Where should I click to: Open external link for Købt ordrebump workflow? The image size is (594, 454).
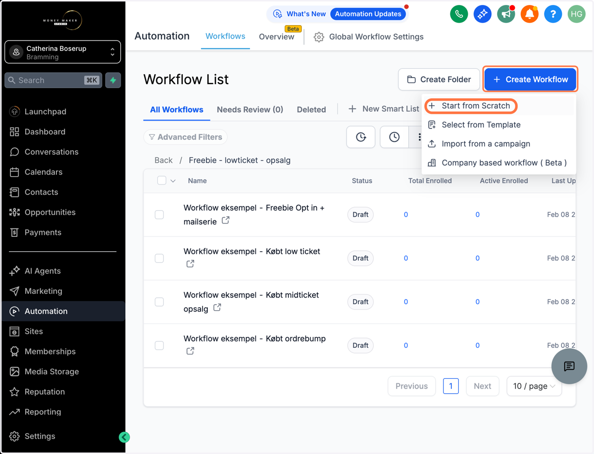pyautogui.click(x=190, y=351)
